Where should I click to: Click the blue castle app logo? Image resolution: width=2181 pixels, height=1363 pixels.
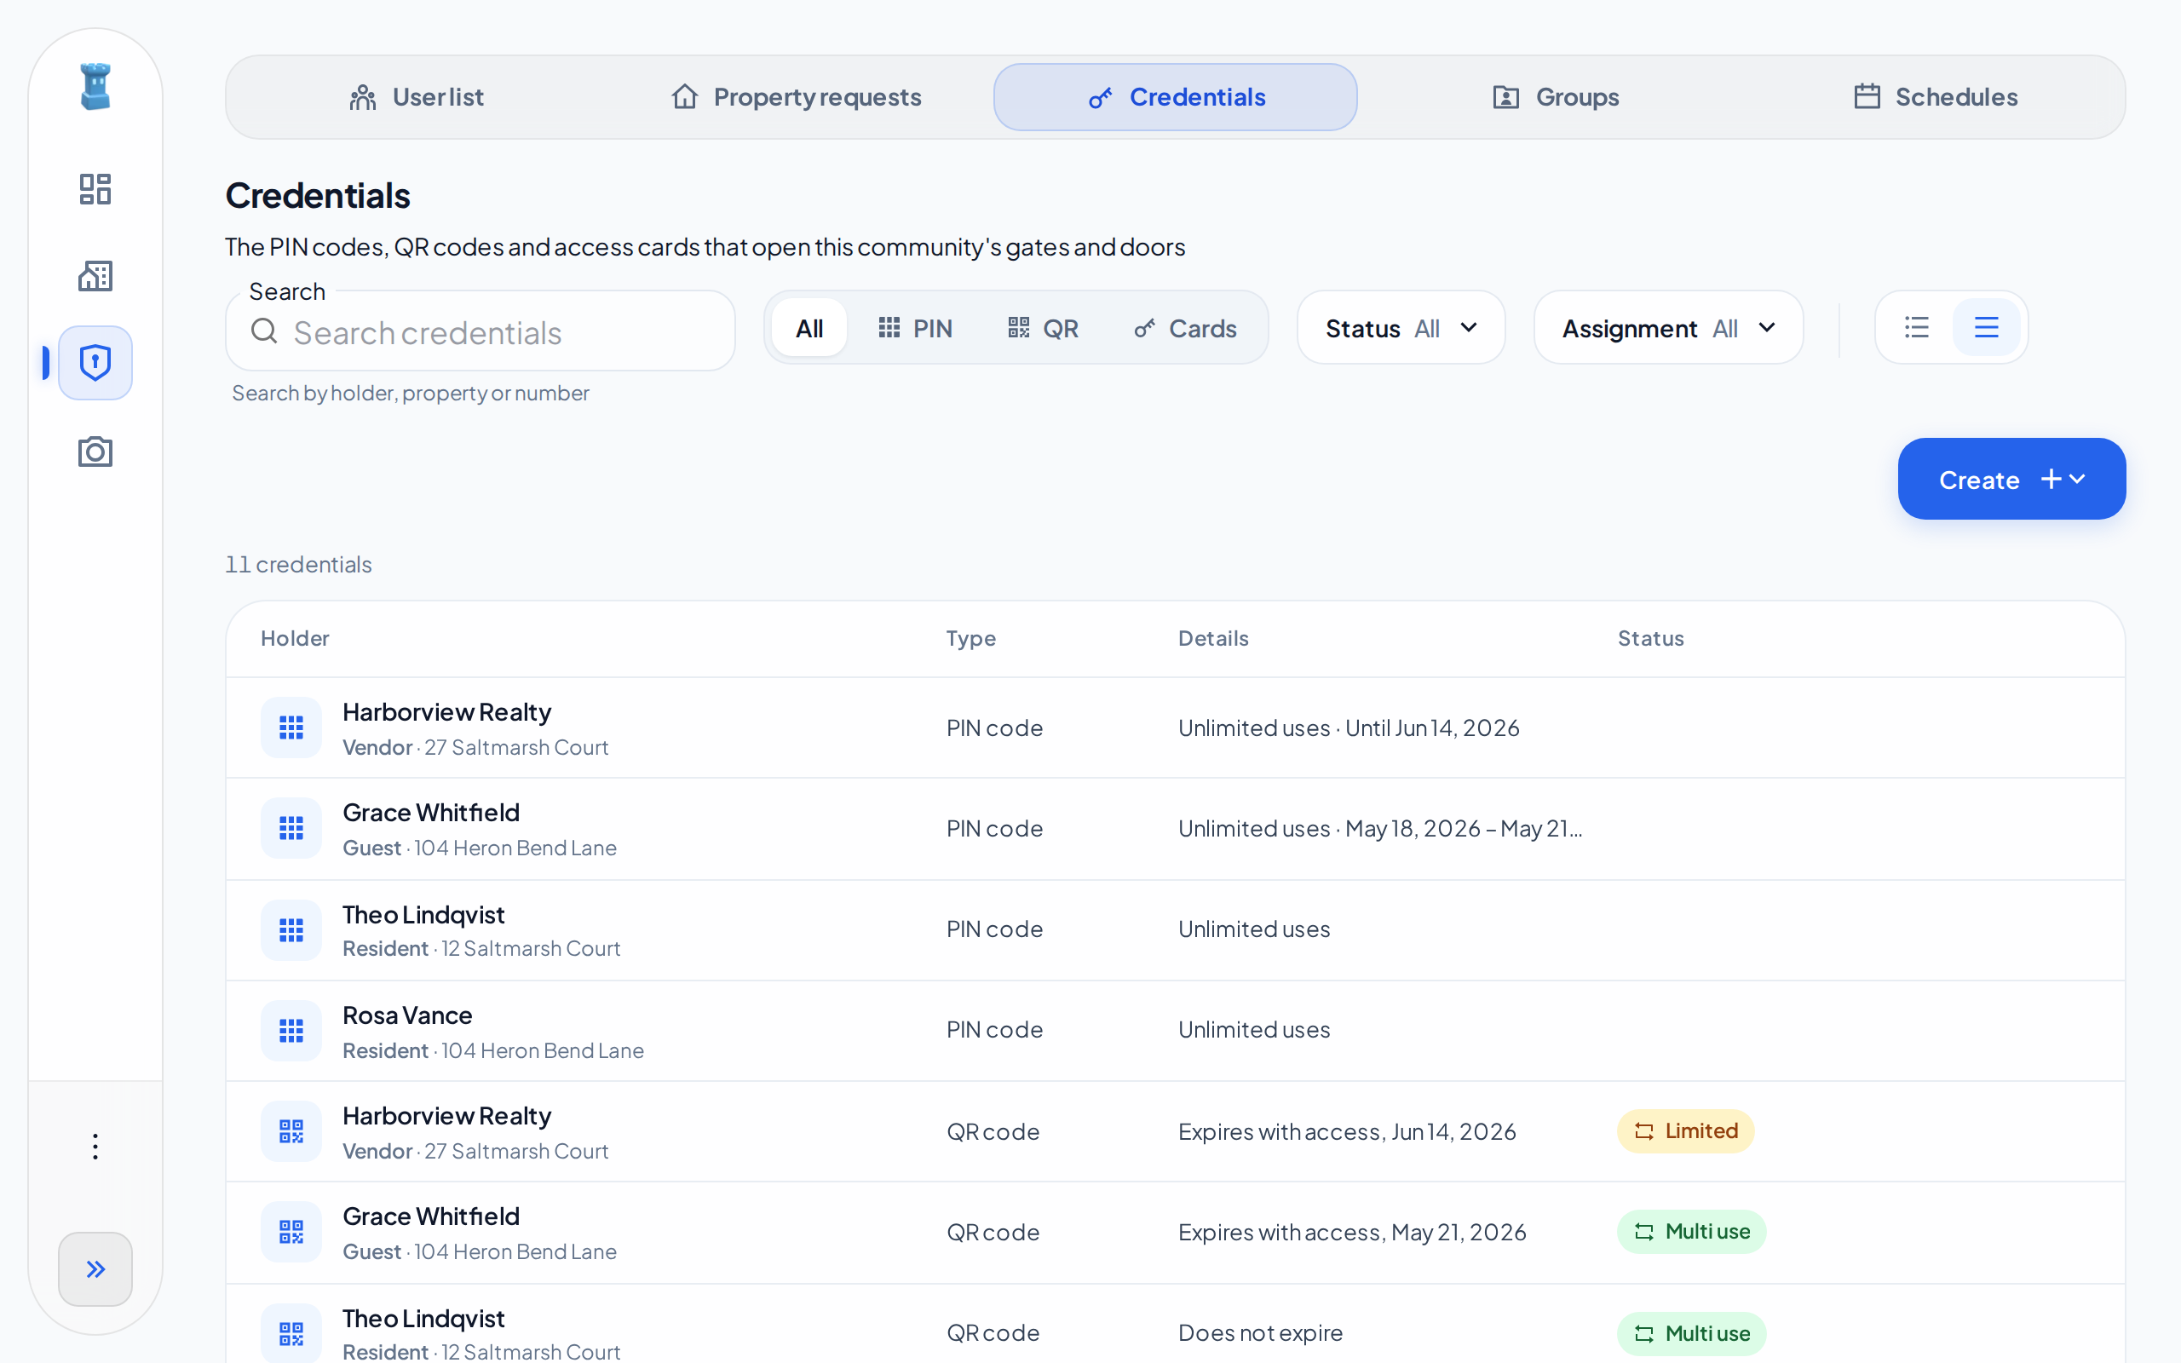95,87
